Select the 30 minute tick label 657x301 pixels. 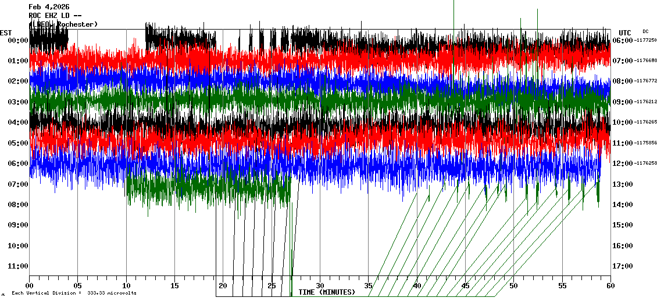(320, 286)
